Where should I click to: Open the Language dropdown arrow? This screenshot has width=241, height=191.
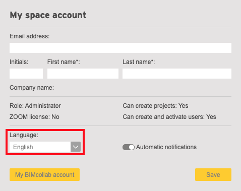[76, 147]
